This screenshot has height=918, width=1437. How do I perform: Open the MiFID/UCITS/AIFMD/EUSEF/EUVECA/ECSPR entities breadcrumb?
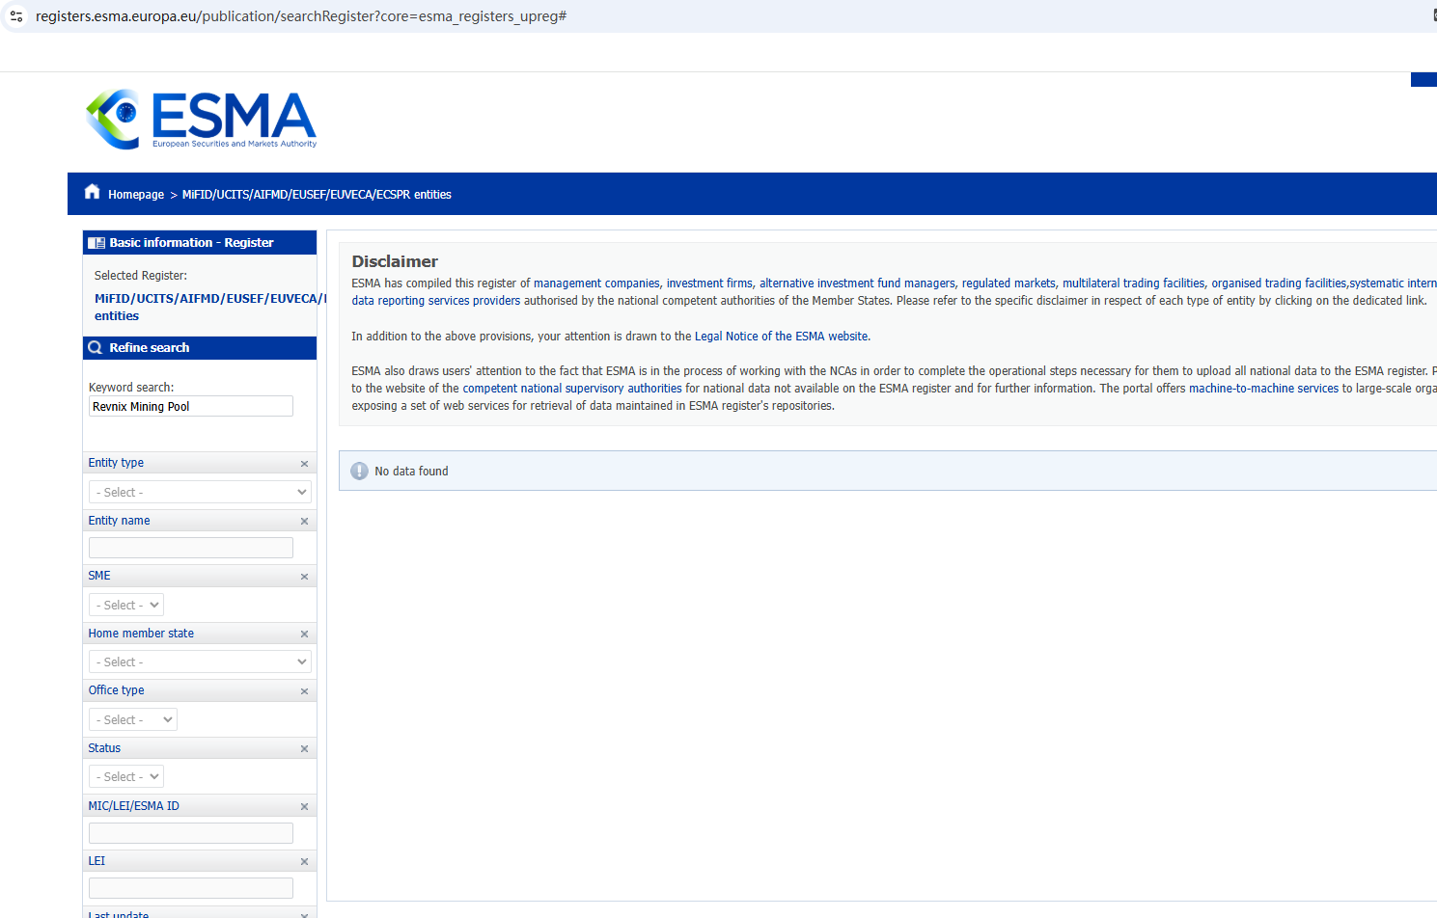(317, 195)
